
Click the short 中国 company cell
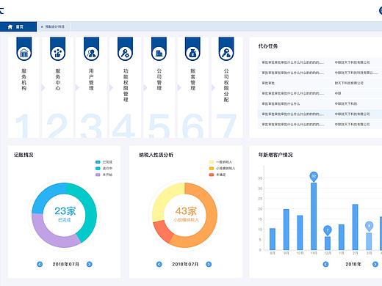pos(338,93)
